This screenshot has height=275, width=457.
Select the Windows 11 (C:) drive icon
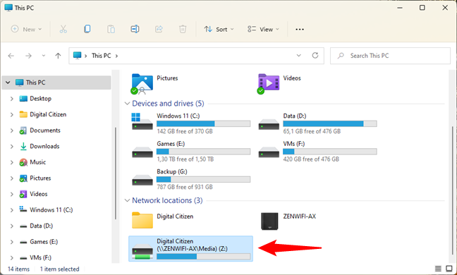142,121
